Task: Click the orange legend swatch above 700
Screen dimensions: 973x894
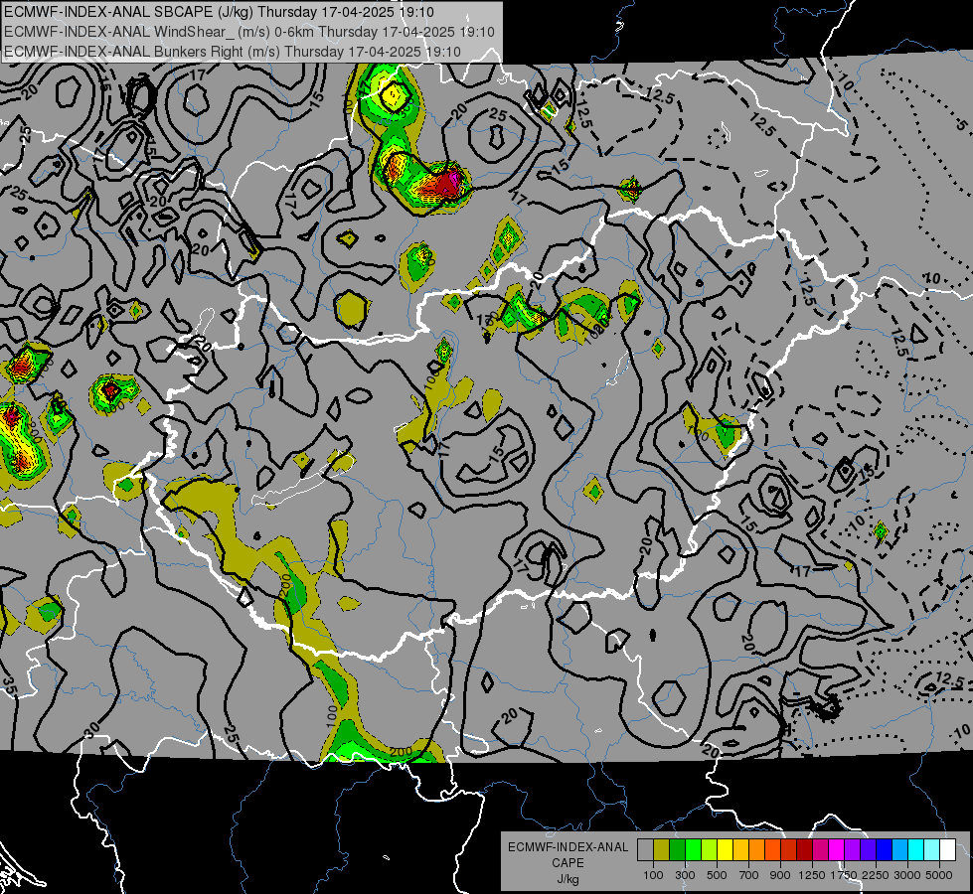Action: [x=757, y=849]
